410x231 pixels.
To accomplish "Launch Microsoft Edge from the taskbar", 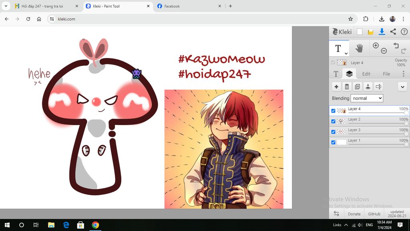I will [66, 225].
